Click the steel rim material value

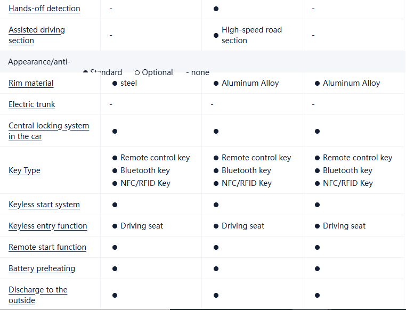point(128,83)
